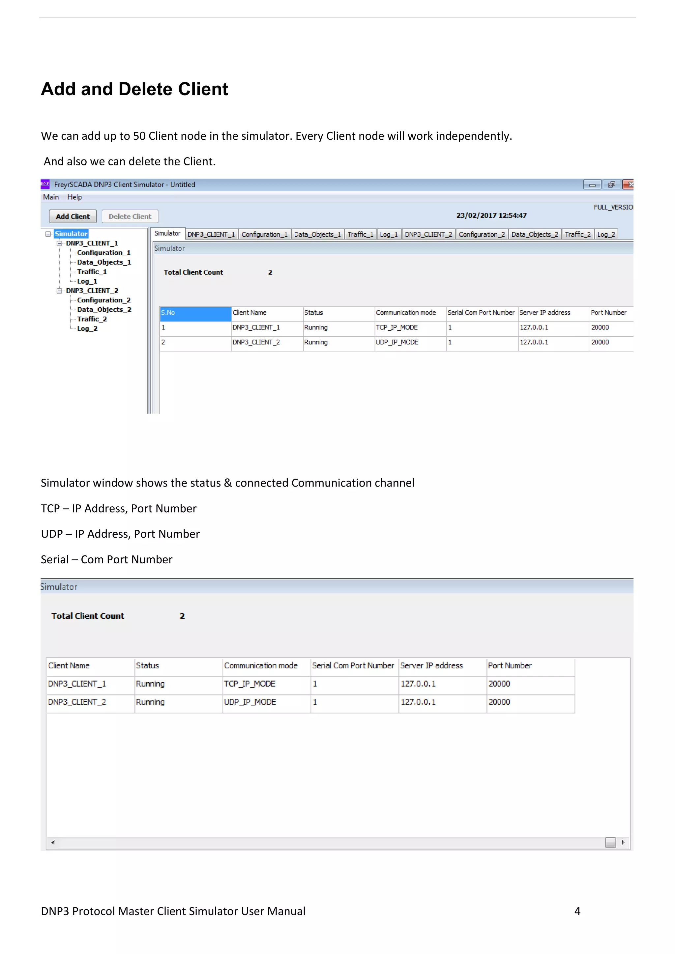Switch to the Data_Objects_1 tab
Image resolution: width=675 pixels, height=954 pixels.
[x=317, y=234]
